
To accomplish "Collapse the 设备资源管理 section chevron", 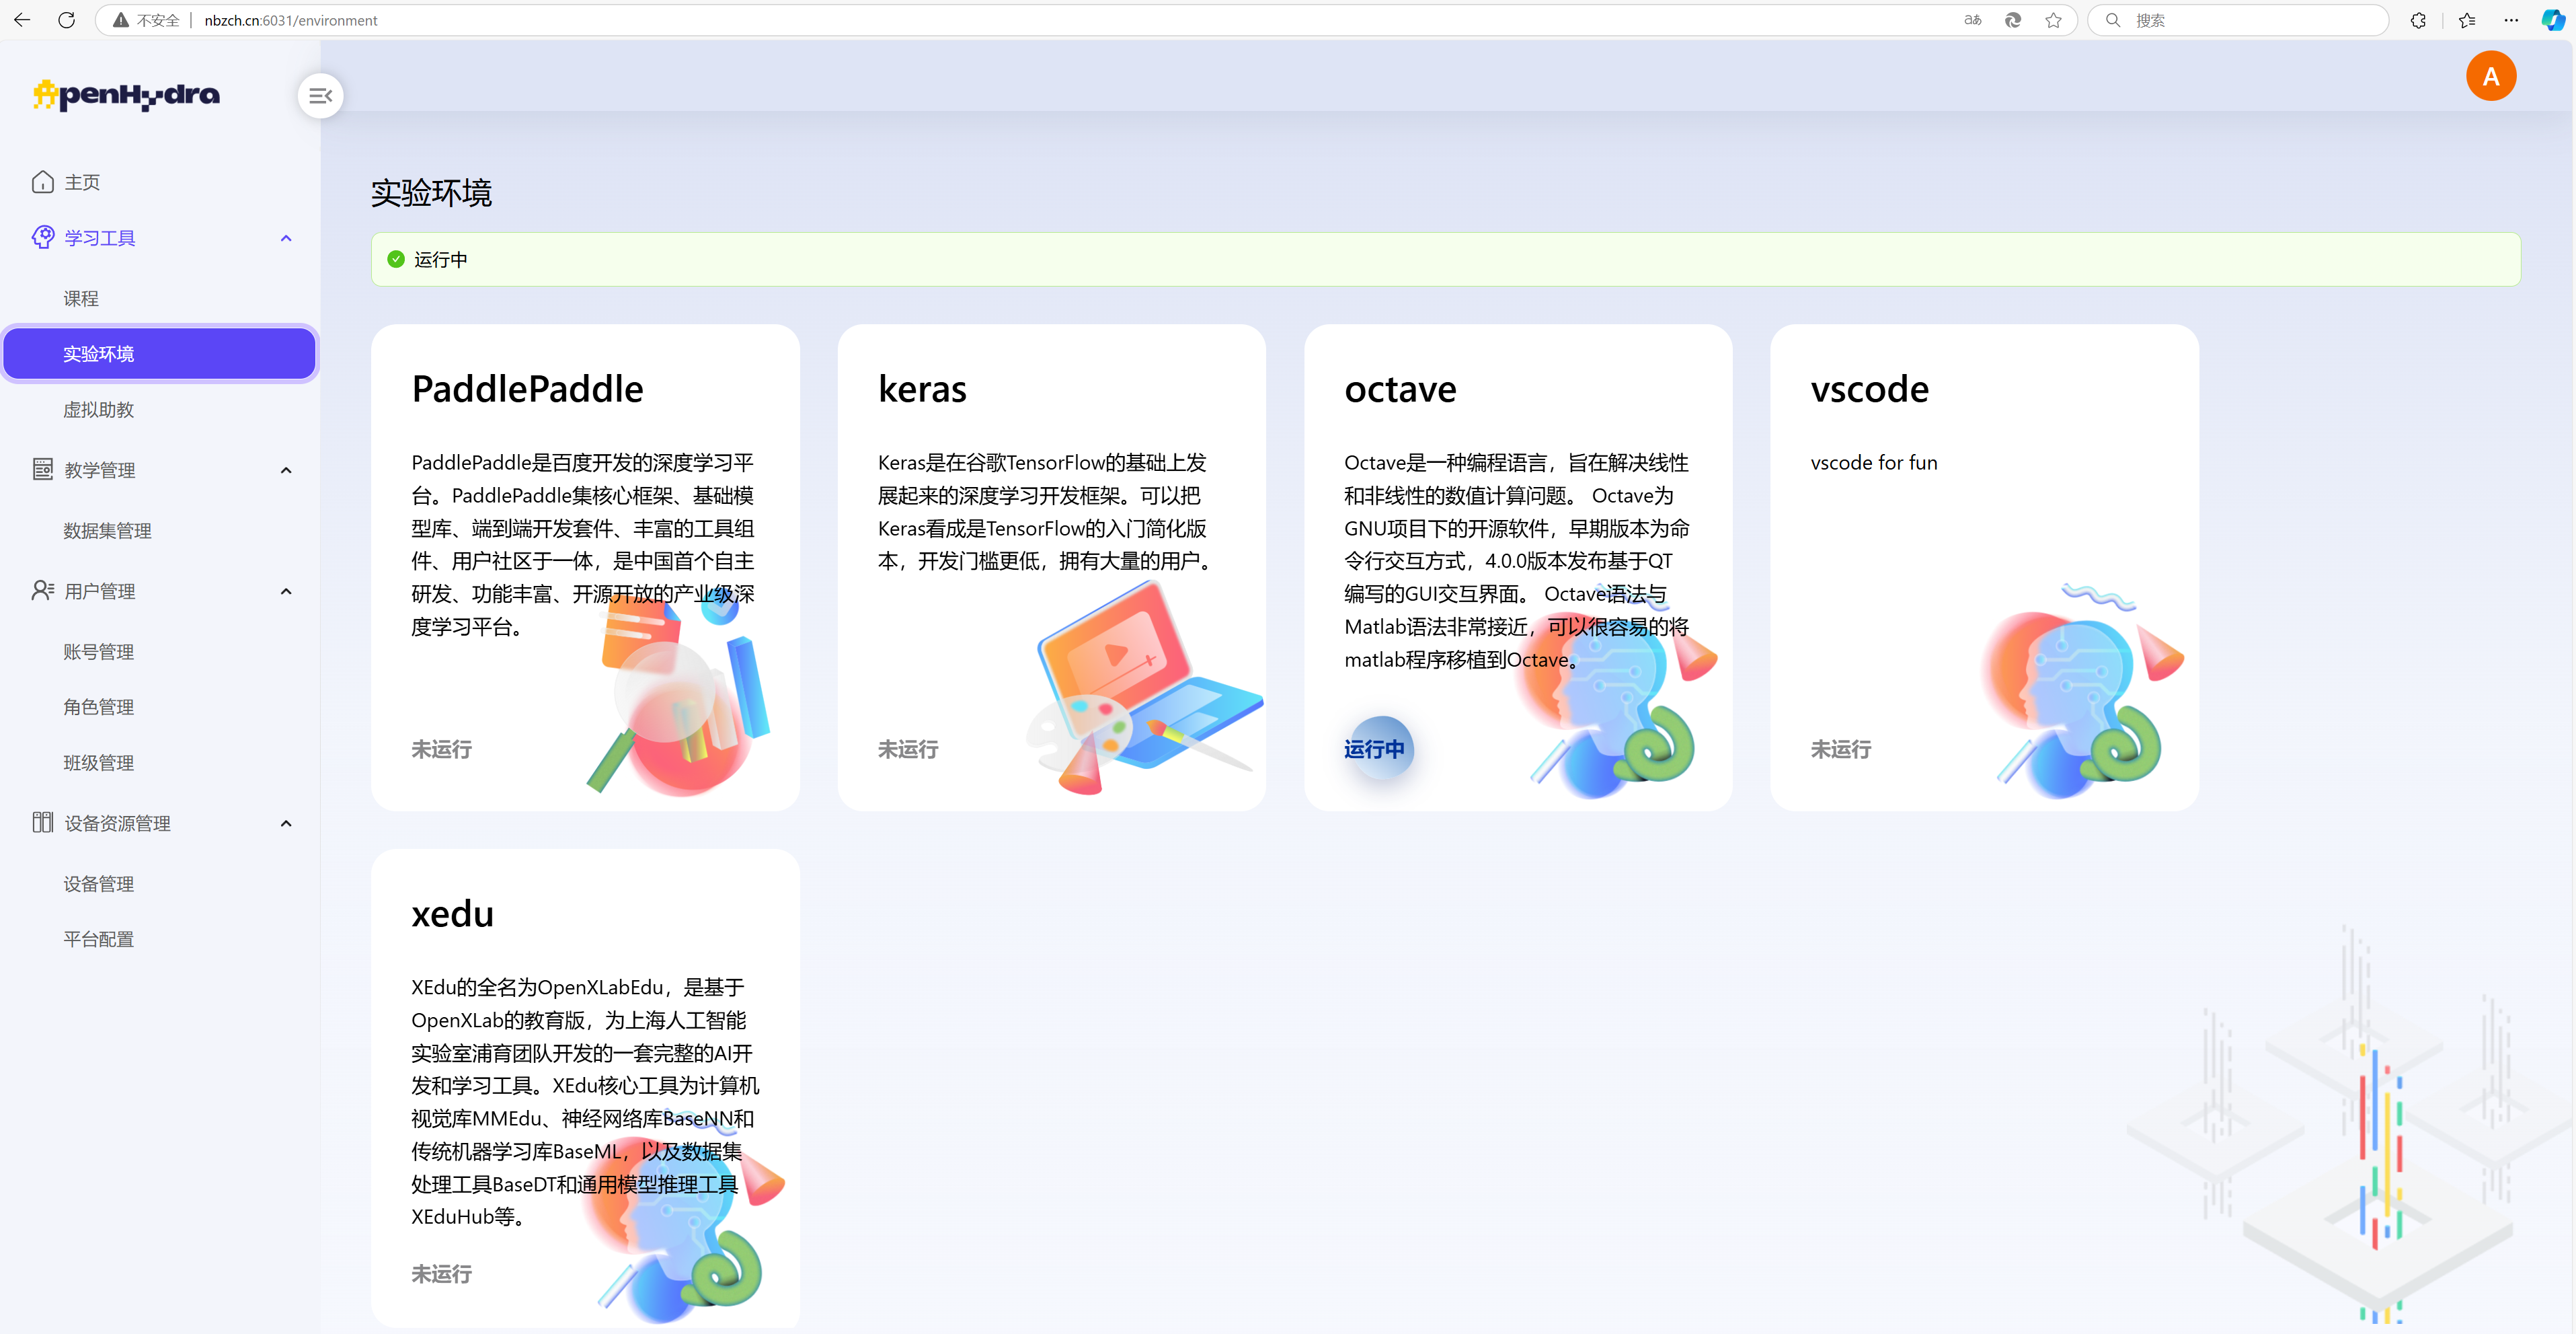I will (286, 823).
